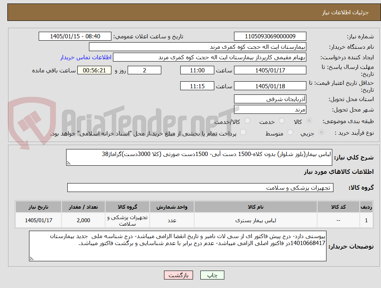381x288 pixels.
Task: Click the ردیف column header
Action: coord(366,207)
